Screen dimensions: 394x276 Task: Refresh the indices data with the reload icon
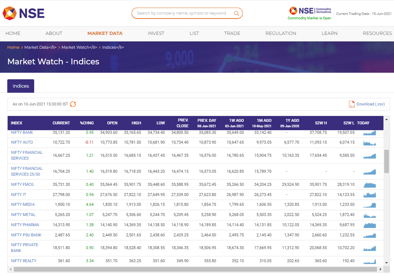[x=72, y=104]
